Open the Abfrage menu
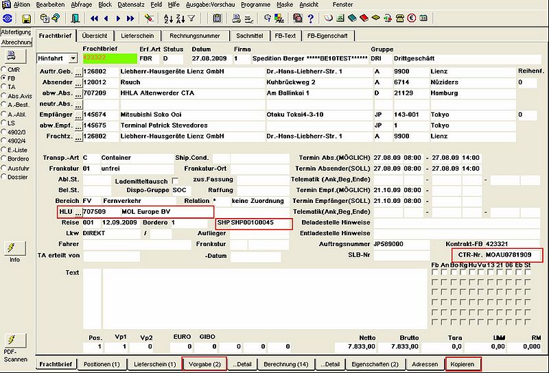This screenshot has height=373, width=549. pyautogui.click(x=81, y=5)
